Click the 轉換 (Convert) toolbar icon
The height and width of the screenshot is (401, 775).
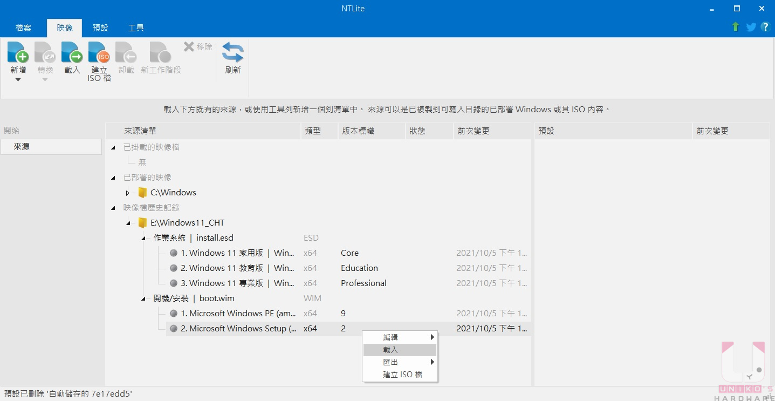point(45,52)
